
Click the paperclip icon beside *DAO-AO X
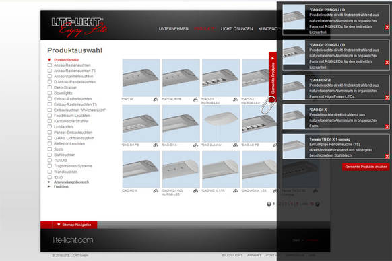156,191
